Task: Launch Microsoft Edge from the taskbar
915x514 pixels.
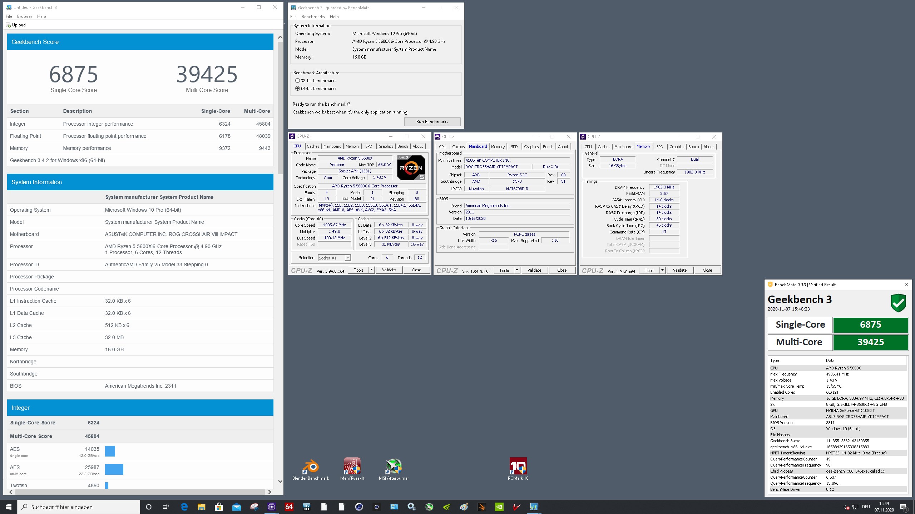Action: (x=184, y=507)
